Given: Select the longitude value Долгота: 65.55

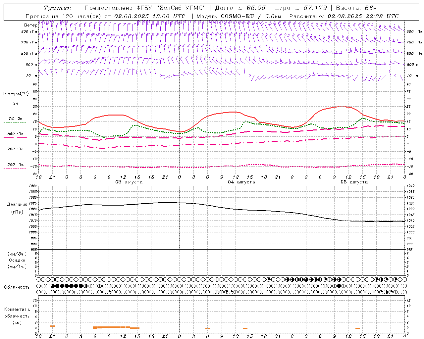Looking at the screenshot, I should pyautogui.click(x=240, y=8).
